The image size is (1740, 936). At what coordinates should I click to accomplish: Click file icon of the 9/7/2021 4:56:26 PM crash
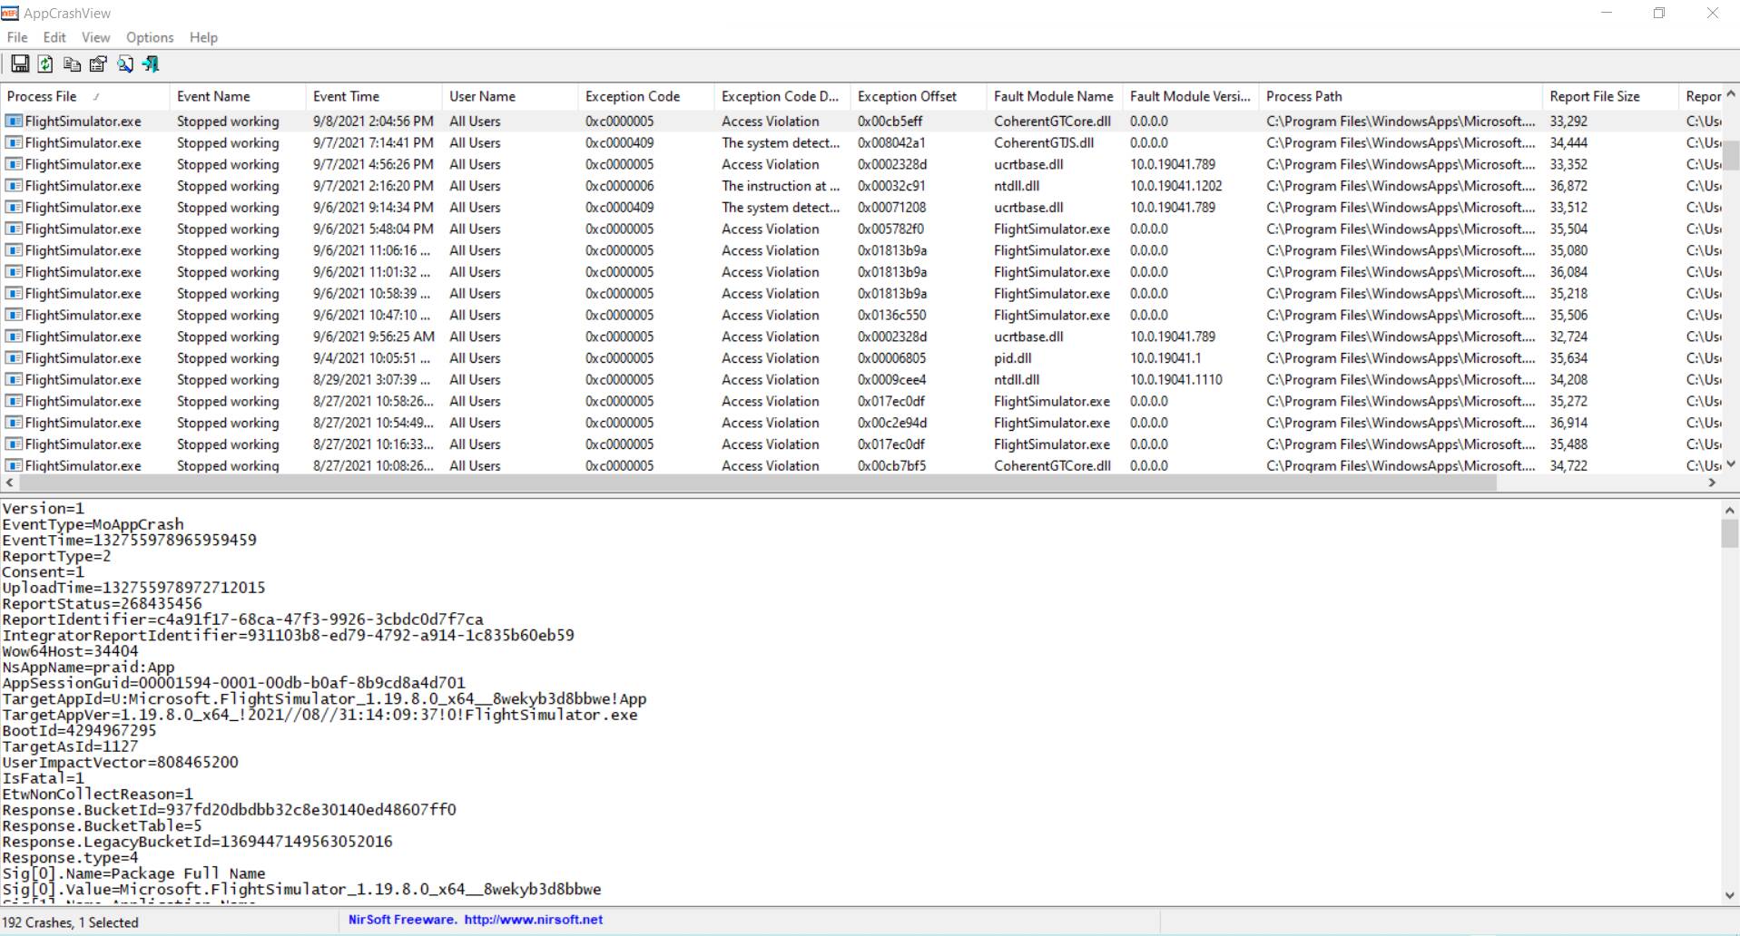(x=14, y=164)
